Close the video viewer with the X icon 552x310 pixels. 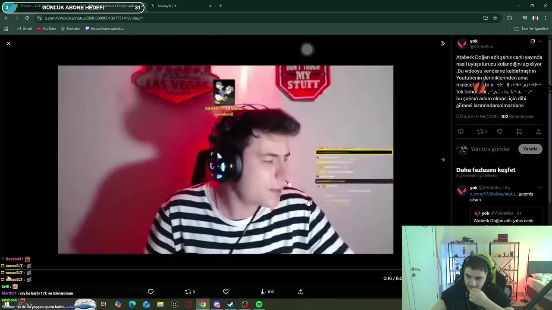point(9,43)
